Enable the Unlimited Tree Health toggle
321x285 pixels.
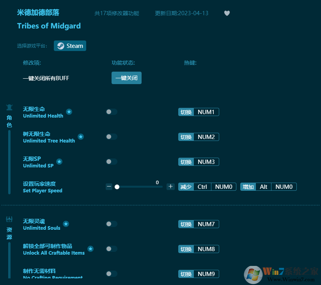(112, 137)
